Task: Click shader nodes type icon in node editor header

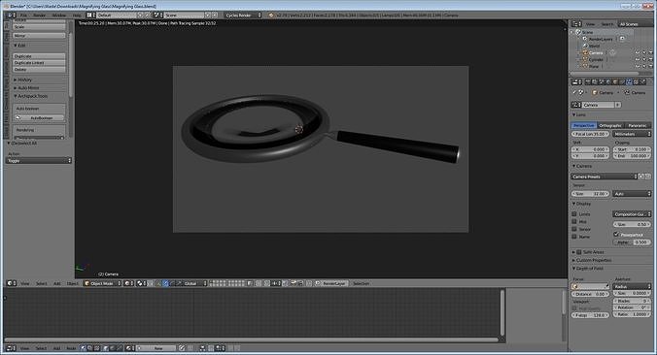Action: [83, 348]
